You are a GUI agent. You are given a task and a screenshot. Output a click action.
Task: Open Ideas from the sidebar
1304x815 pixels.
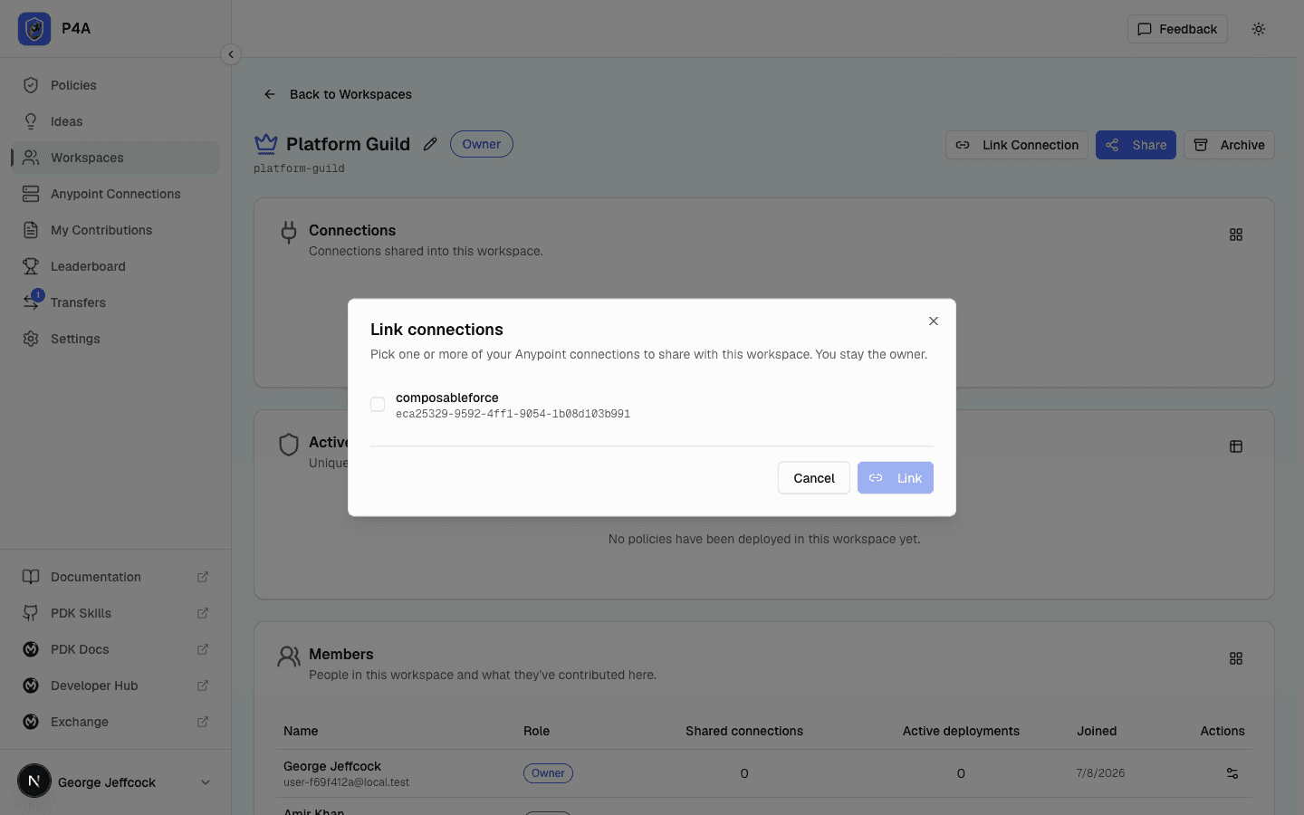(x=116, y=121)
